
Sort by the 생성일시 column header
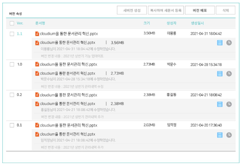pos(197,23)
